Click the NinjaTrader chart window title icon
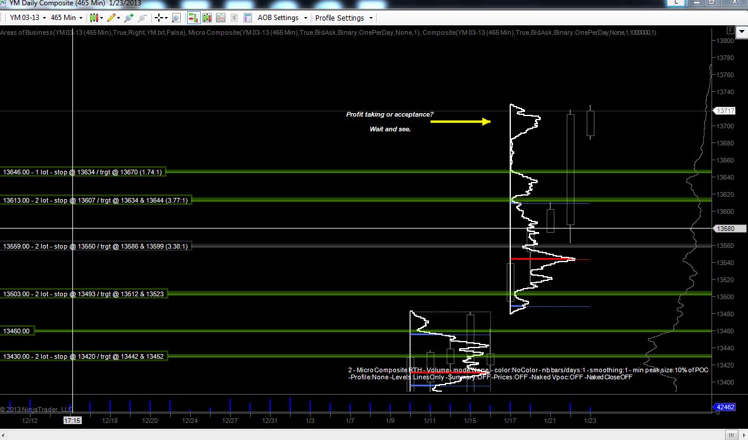This screenshot has width=748, height=440. 4,3
